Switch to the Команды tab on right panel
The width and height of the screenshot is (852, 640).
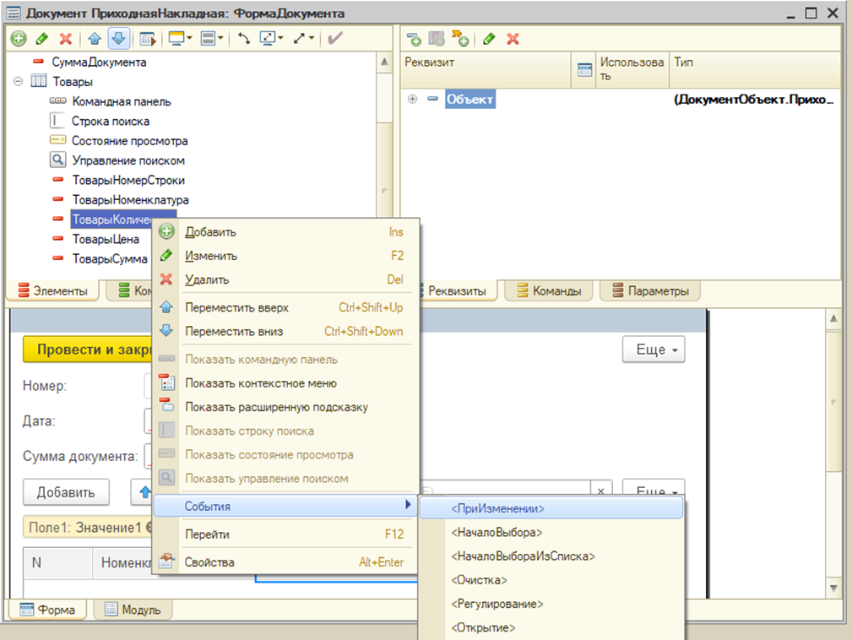click(x=549, y=290)
